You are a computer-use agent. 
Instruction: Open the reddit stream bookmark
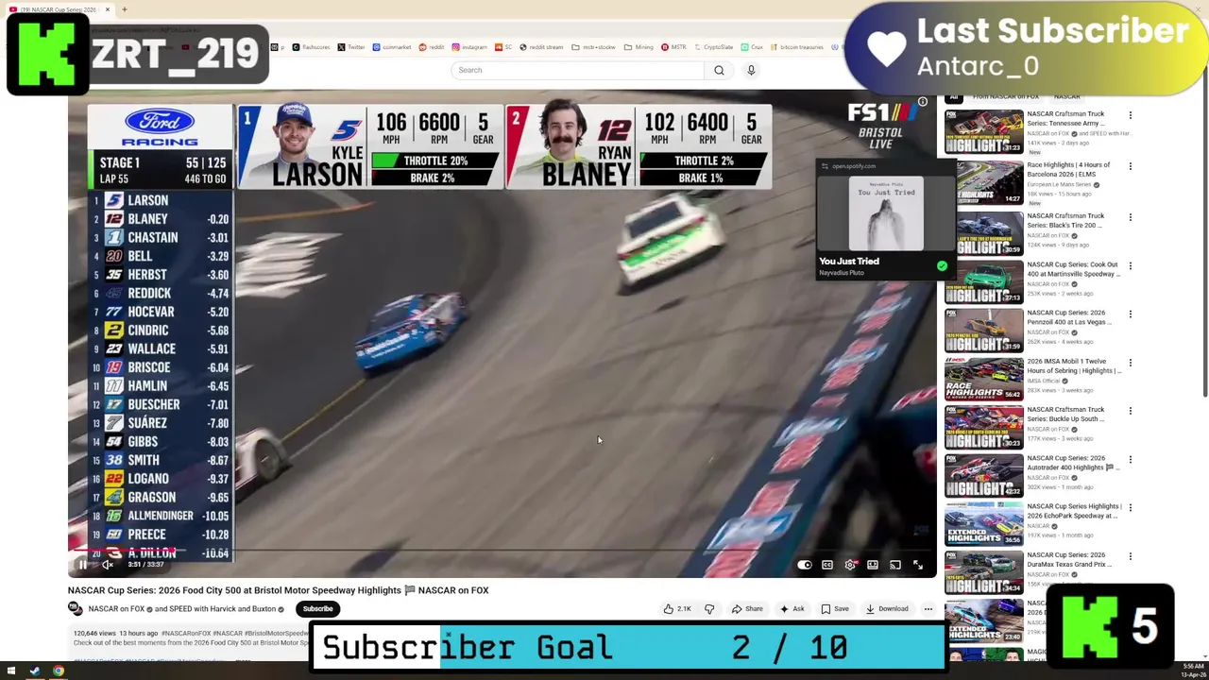[x=543, y=47]
